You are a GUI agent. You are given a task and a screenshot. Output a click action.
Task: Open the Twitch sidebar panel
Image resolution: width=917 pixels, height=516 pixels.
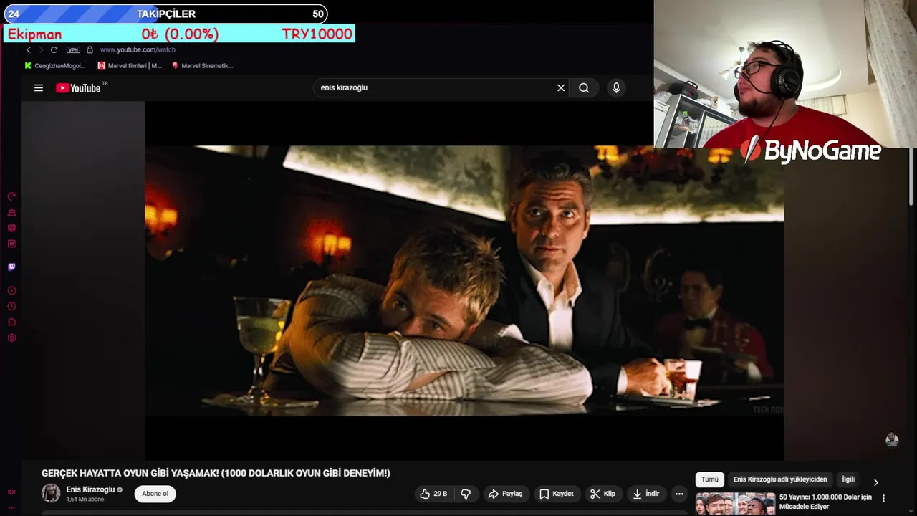coord(11,267)
